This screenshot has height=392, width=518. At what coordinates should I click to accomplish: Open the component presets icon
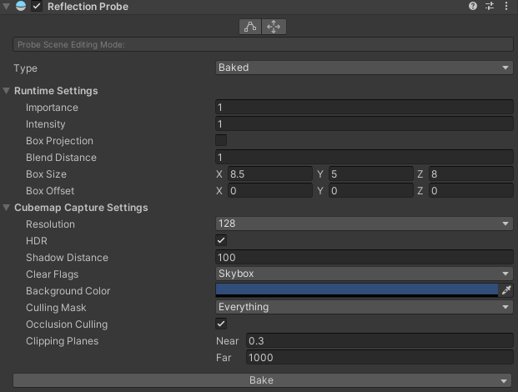pos(490,7)
